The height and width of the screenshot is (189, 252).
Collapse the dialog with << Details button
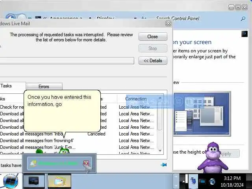153,61
